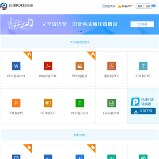Click the PDF转Word text label
Screen dimensions: 159x159
click(16, 76)
